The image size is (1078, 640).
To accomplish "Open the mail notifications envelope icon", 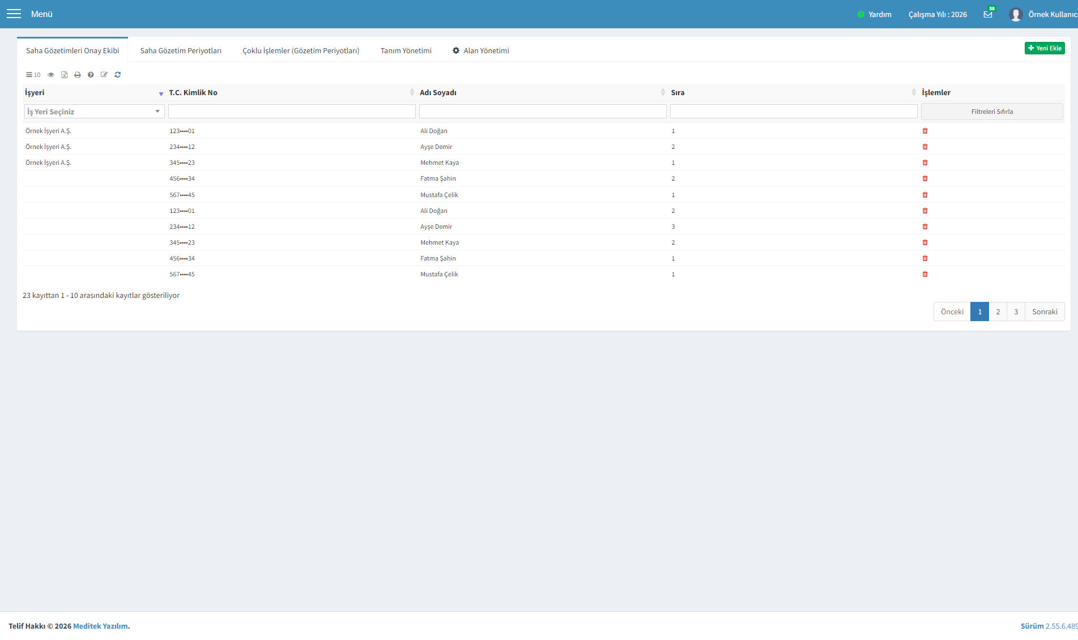I will 988,14.
